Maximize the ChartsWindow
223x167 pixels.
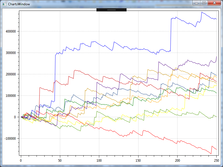pyautogui.click(x=204, y=3)
